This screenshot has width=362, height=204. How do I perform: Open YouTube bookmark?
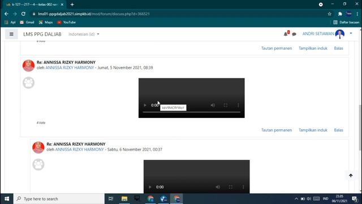(67, 22)
